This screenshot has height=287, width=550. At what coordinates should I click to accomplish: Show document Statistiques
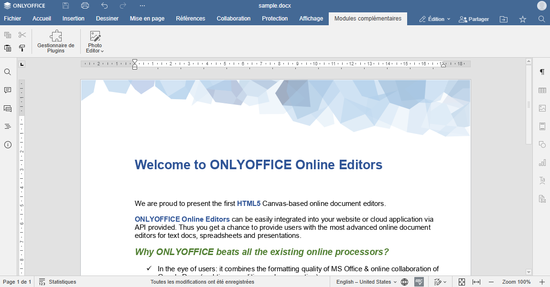point(57,282)
